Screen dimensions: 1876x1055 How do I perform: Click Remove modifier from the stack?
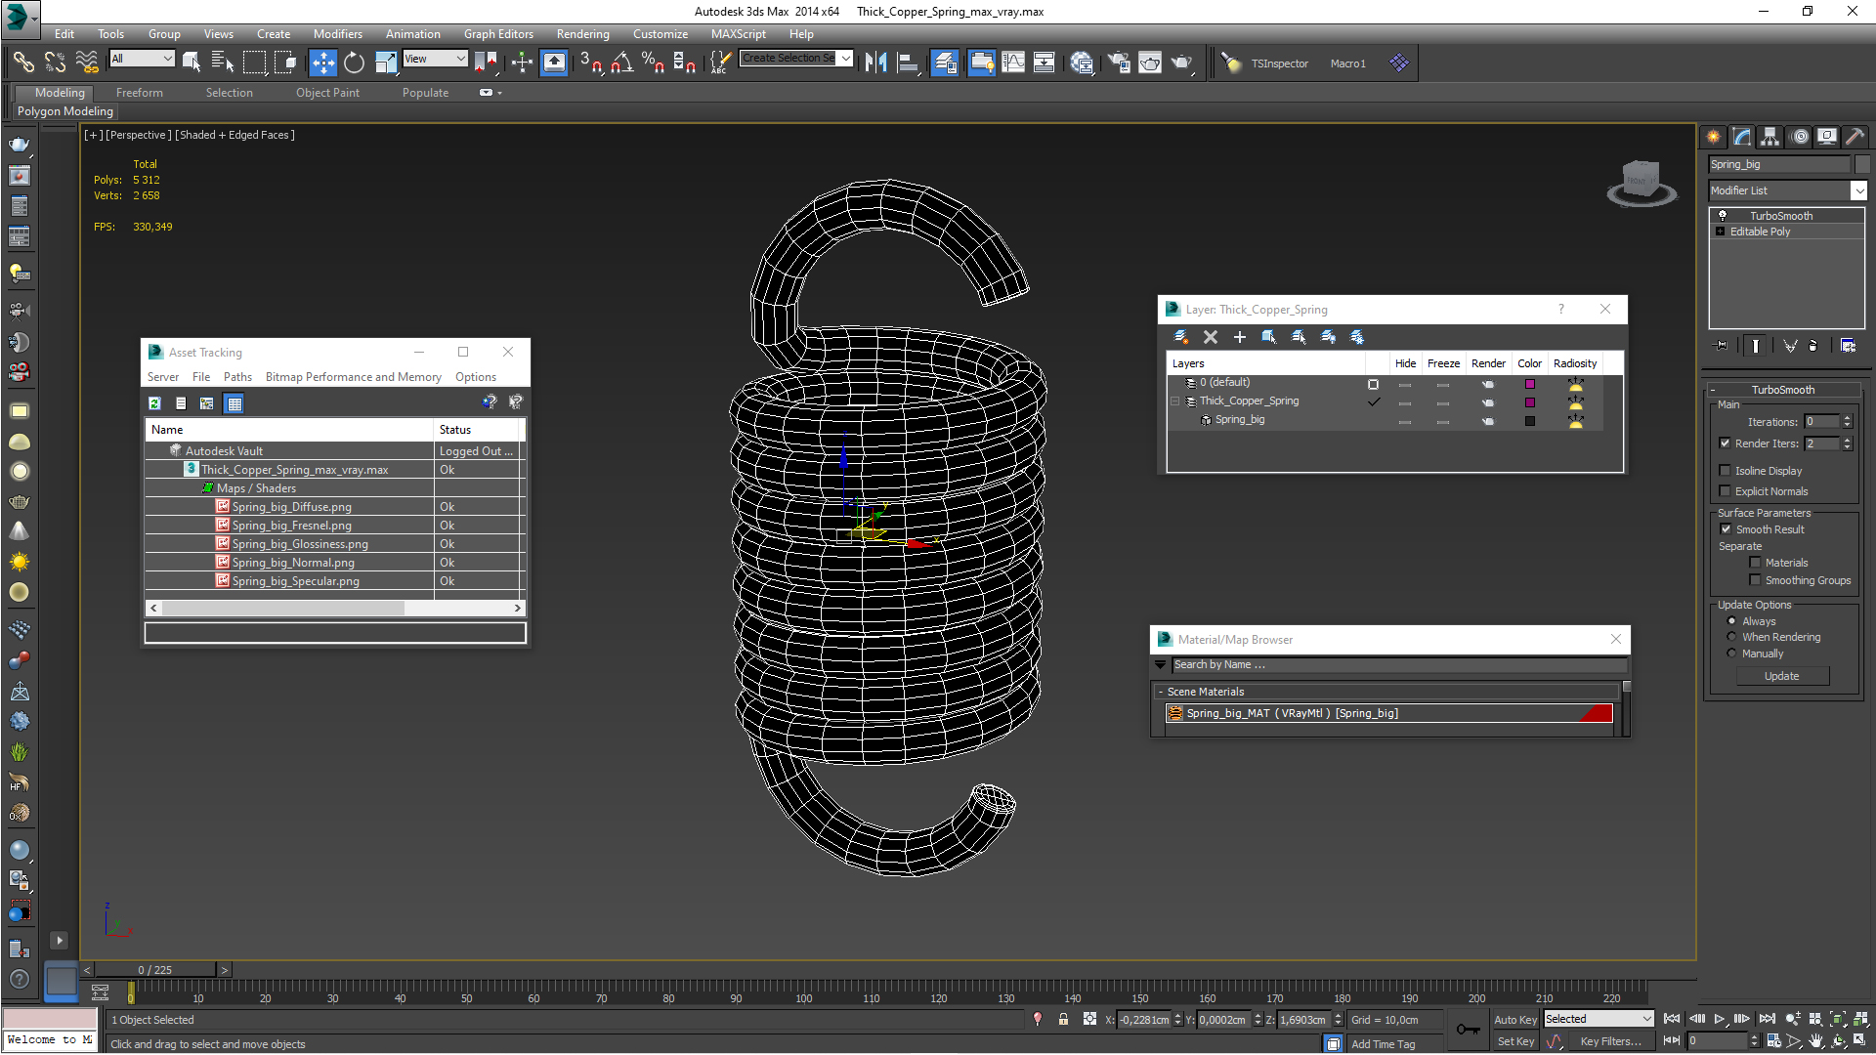coord(1813,346)
